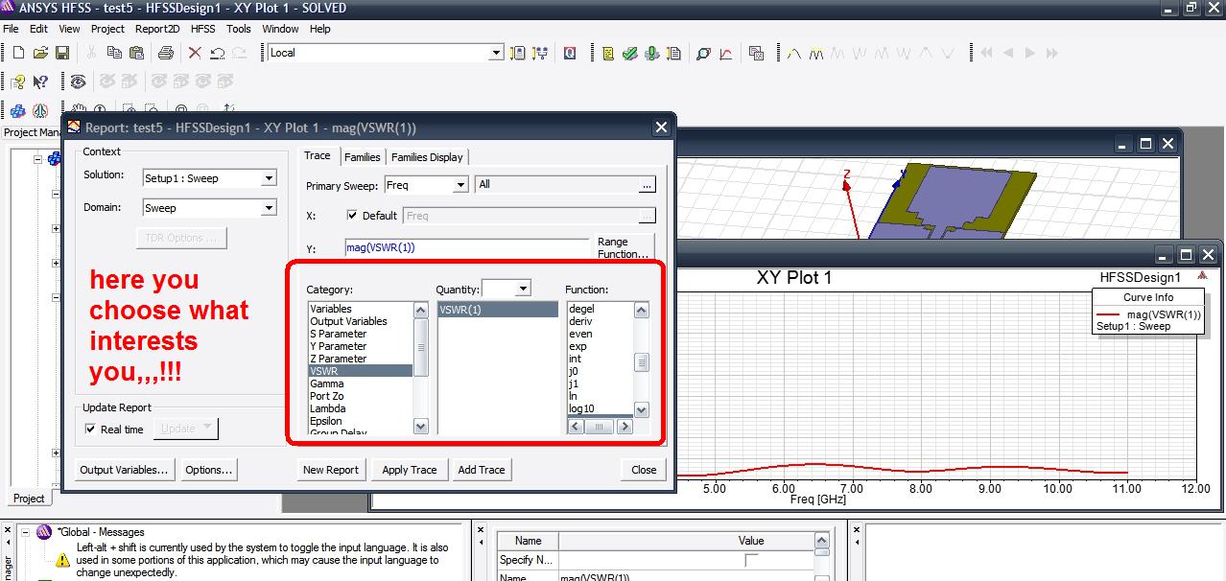This screenshot has width=1226, height=581.
Task: Click the New project toolbar icon
Action: pos(18,53)
